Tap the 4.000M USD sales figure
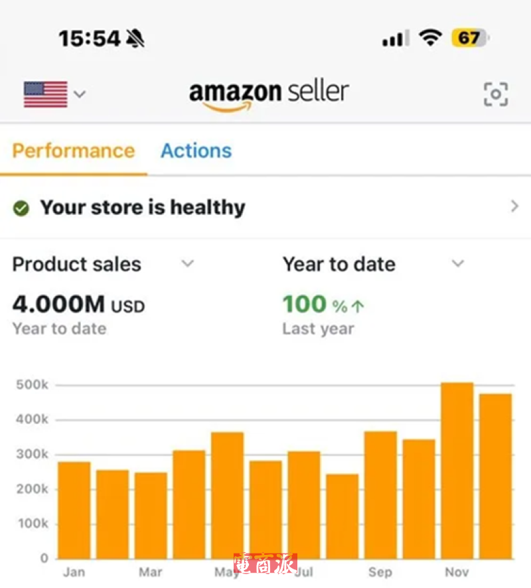This screenshot has width=531, height=588. click(x=78, y=305)
